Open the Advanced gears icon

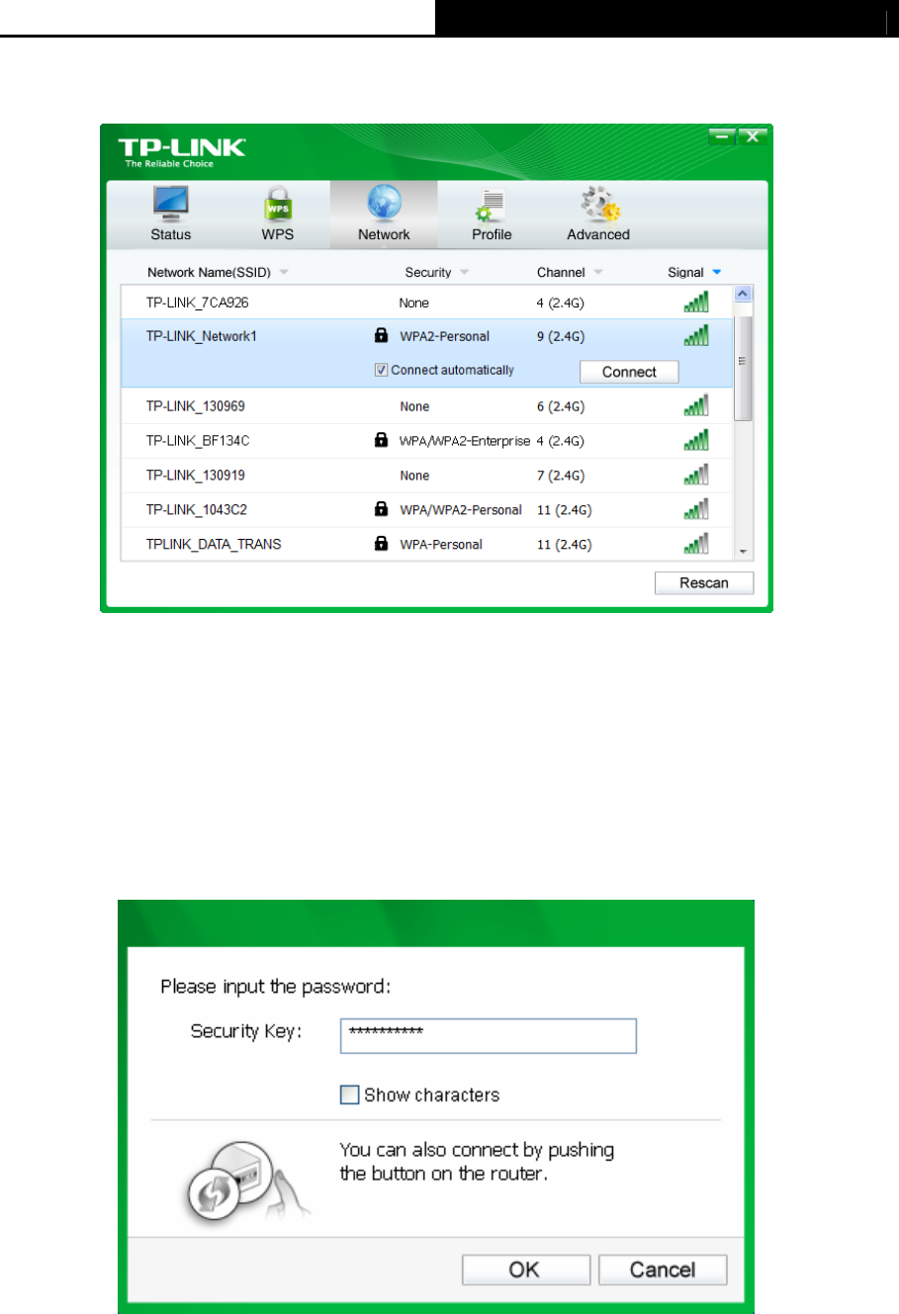pyautogui.click(x=599, y=205)
